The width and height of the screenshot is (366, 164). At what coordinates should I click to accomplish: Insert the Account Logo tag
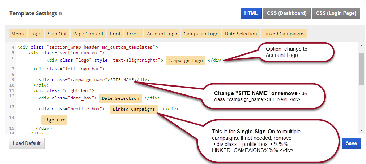pos(162,34)
